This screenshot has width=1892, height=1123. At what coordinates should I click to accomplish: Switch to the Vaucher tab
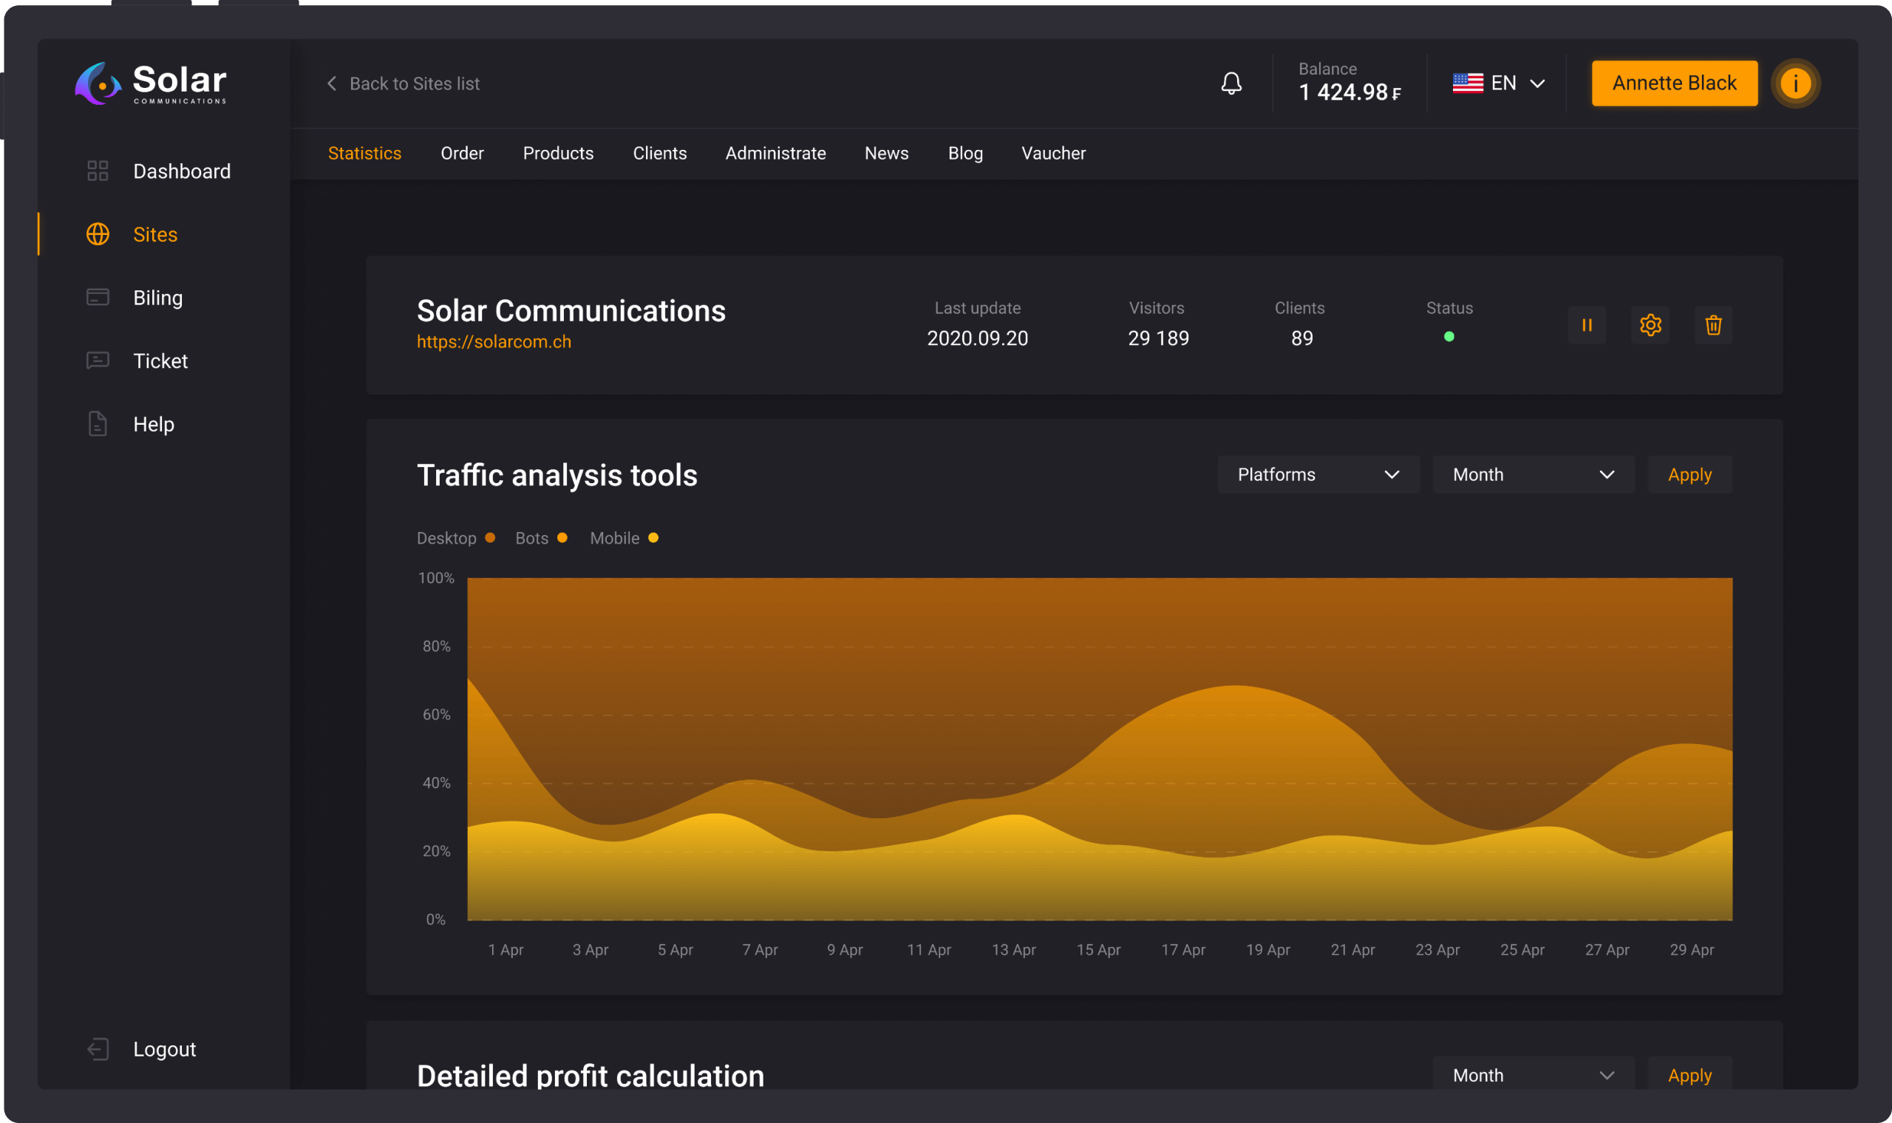(x=1052, y=154)
